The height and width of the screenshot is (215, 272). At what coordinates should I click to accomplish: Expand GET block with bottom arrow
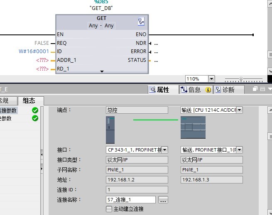pyautogui.click(x=102, y=71)
